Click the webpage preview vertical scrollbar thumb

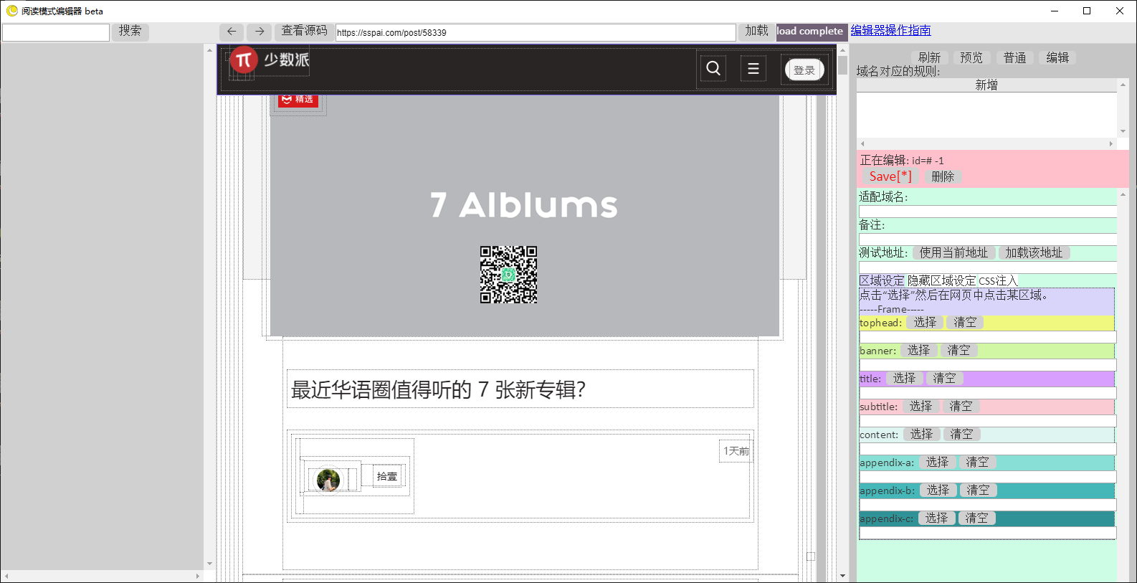(842, 65)
